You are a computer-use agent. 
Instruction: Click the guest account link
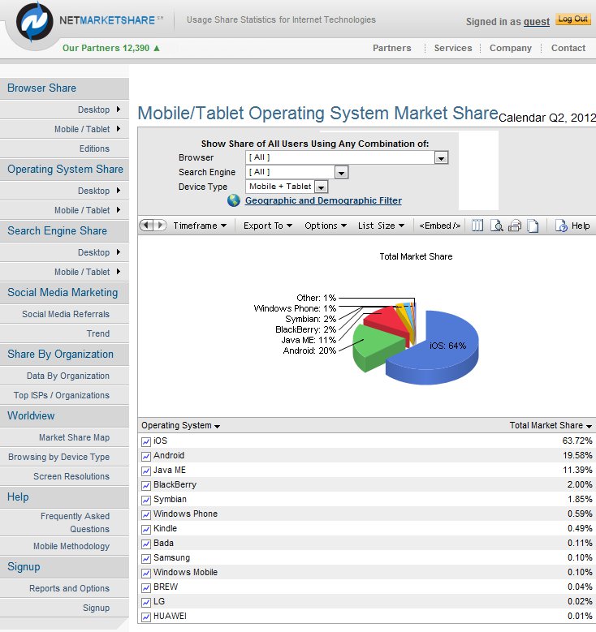(x=536, y=22)
